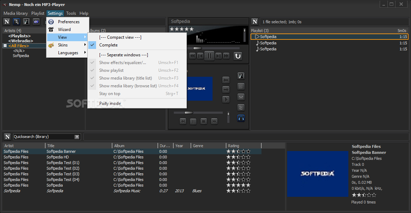Toggle the tree browse mode icon
This screenshot has width=411, height=213.
click(17, 22)
